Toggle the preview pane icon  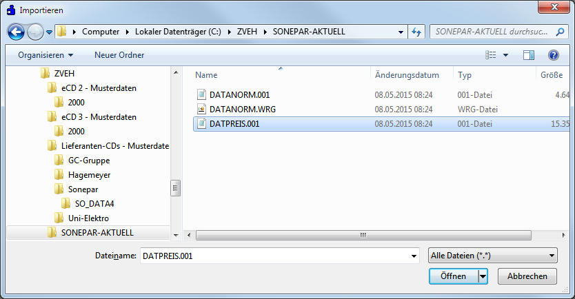pyautogui.click(x=529, y=55)
